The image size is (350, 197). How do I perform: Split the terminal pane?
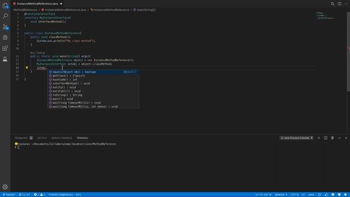click(x=326, y=138)
